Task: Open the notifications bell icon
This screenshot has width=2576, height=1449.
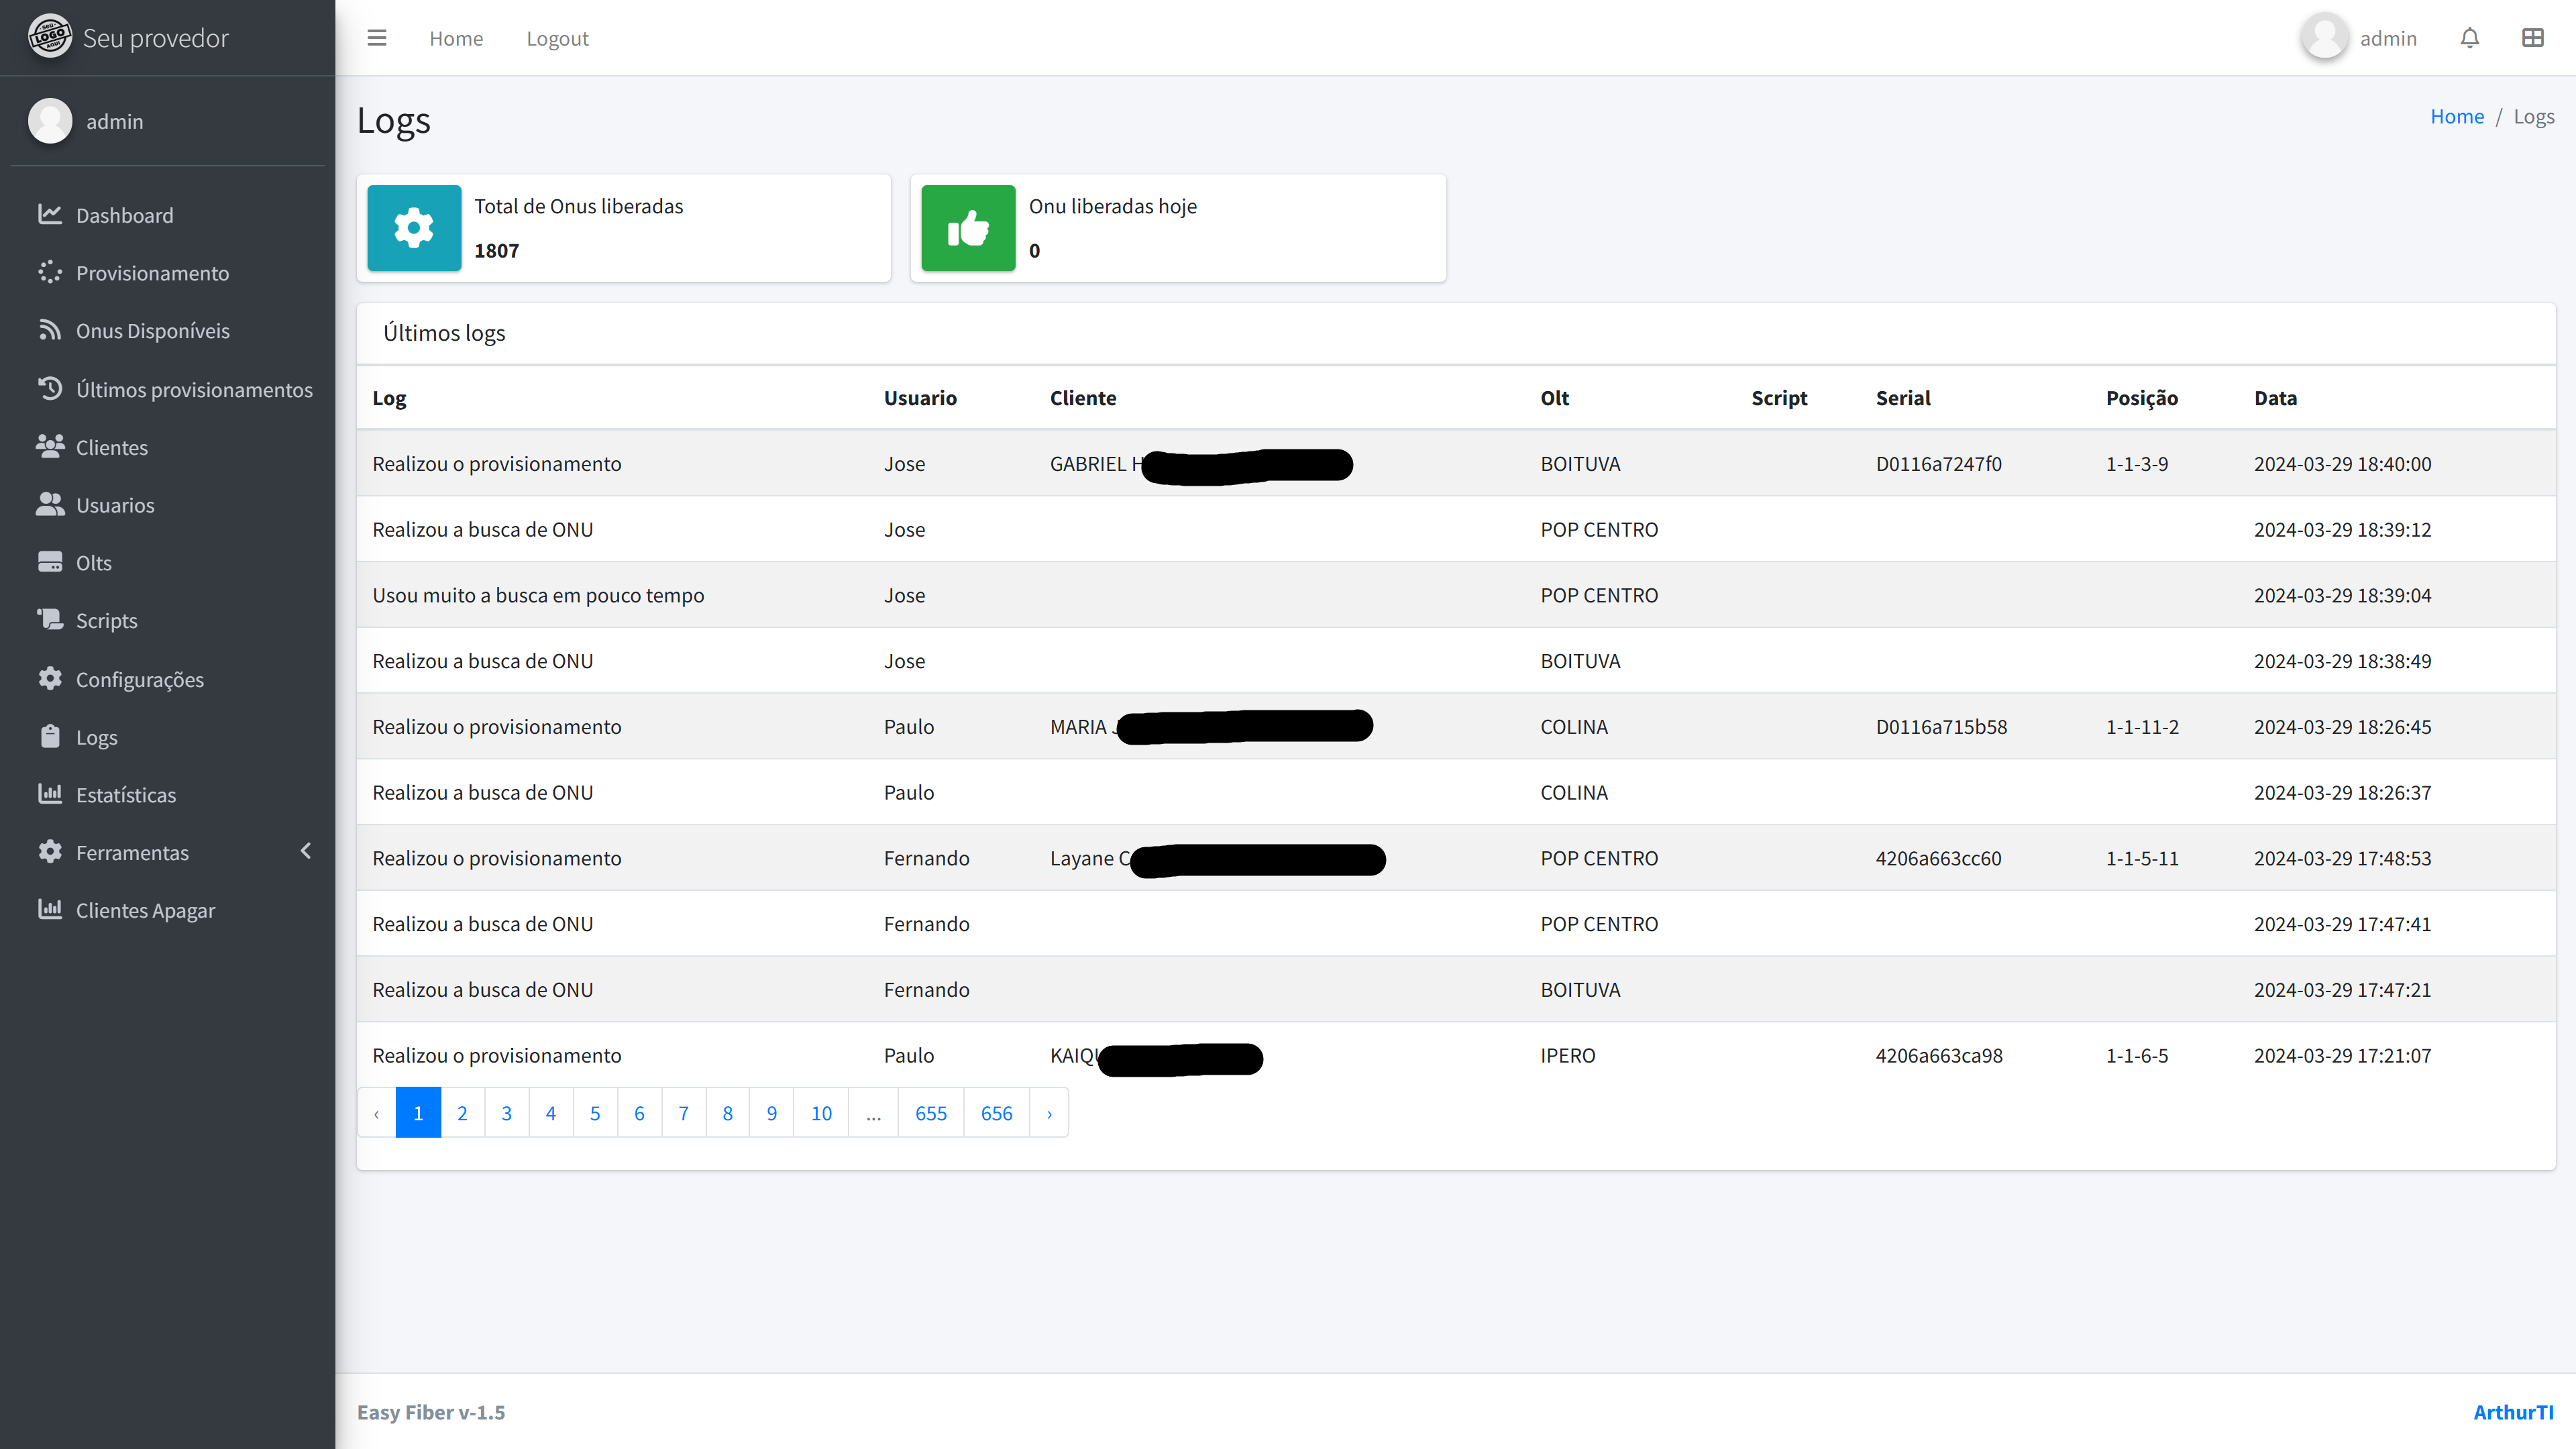Action: coord(2469,38)
